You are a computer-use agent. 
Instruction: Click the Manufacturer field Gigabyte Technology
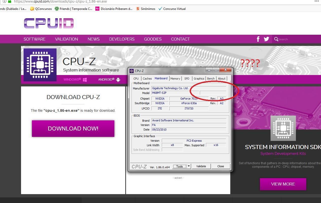189,88
